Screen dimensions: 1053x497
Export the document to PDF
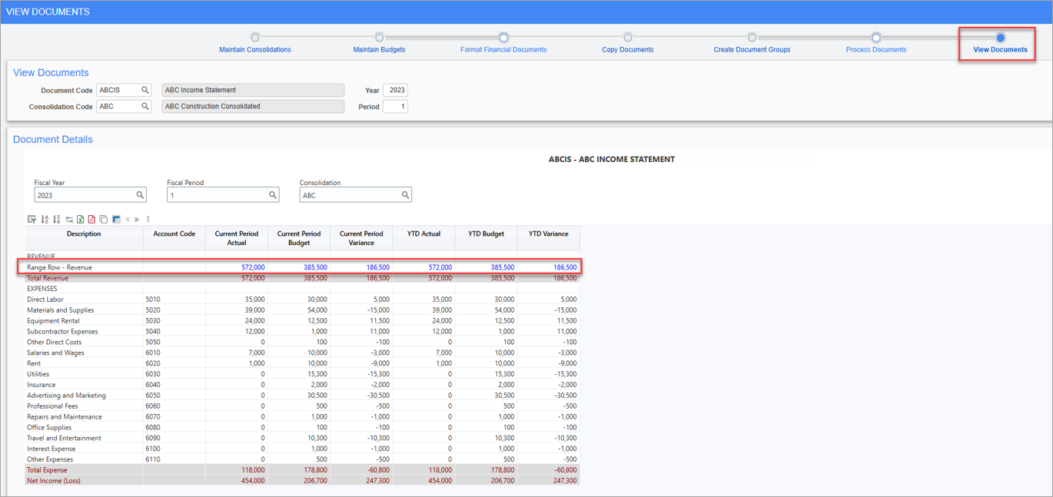tap(91, 219)
